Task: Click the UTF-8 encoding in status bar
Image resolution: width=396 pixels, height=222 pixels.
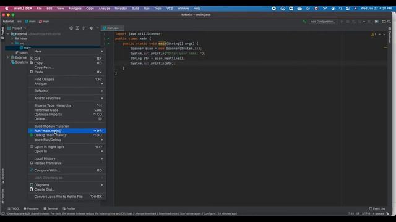Action: pyautogui.click(x=366, y=214)
